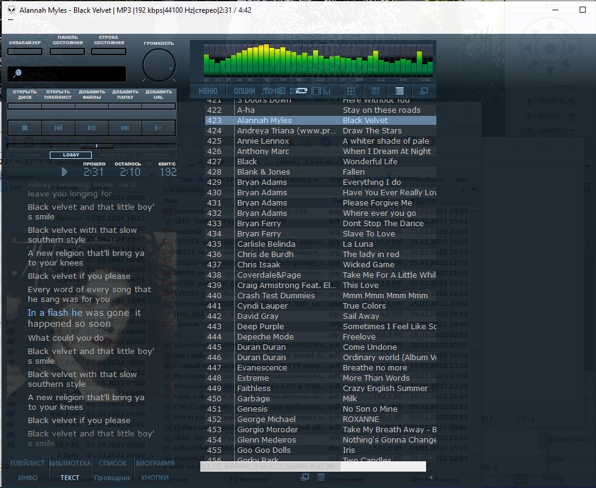Open the Проводник tab
The width and height of the screenshot is (596, 488).
coord(112,478)
